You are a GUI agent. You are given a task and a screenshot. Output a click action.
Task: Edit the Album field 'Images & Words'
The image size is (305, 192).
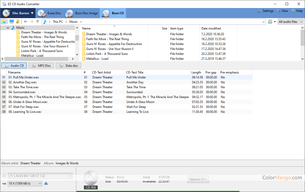pyautogui.click(x=67, y=163)
